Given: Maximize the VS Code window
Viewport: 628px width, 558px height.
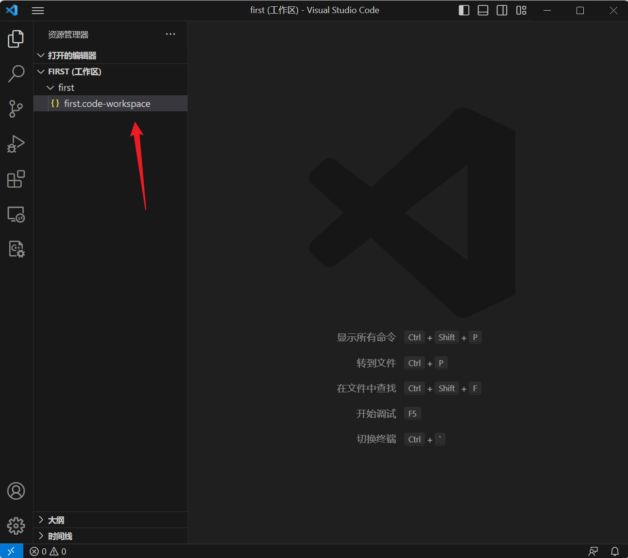Looking at the screenshot, I should tap(580, 10).
